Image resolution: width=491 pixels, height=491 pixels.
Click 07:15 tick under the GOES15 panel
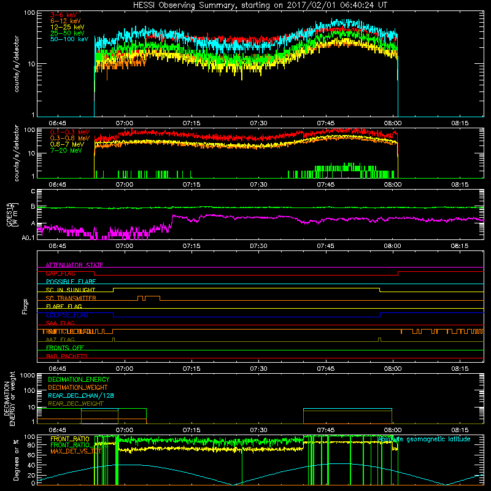191,246
